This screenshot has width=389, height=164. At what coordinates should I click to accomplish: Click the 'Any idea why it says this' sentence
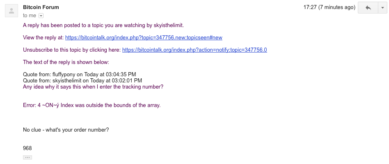tap(93, 87)
